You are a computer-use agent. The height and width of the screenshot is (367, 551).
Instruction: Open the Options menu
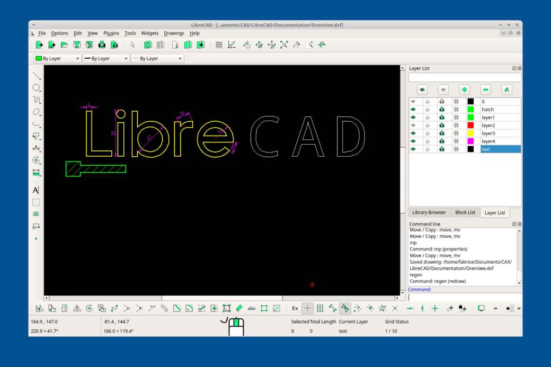59,33
